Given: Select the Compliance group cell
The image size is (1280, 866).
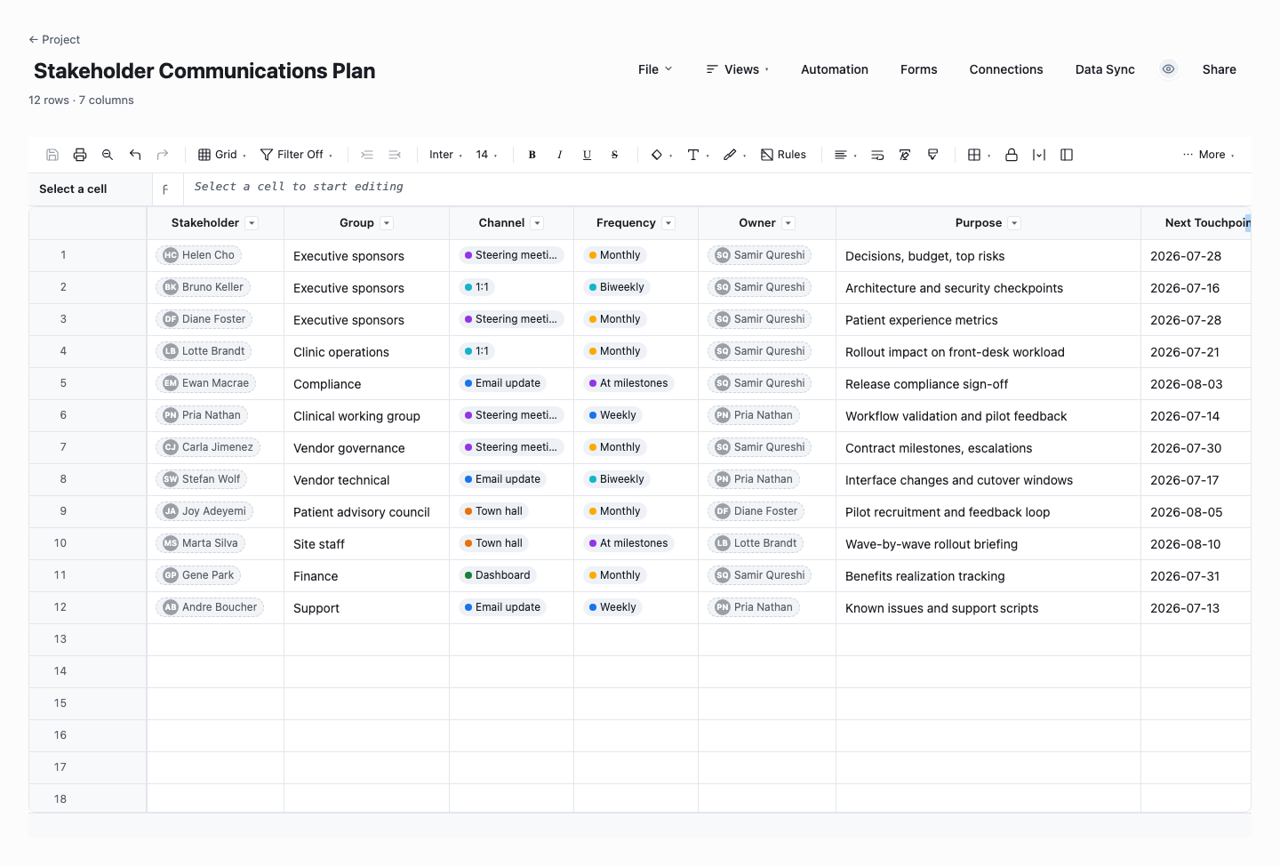Looking at the screenshot, I should [366, 384].
